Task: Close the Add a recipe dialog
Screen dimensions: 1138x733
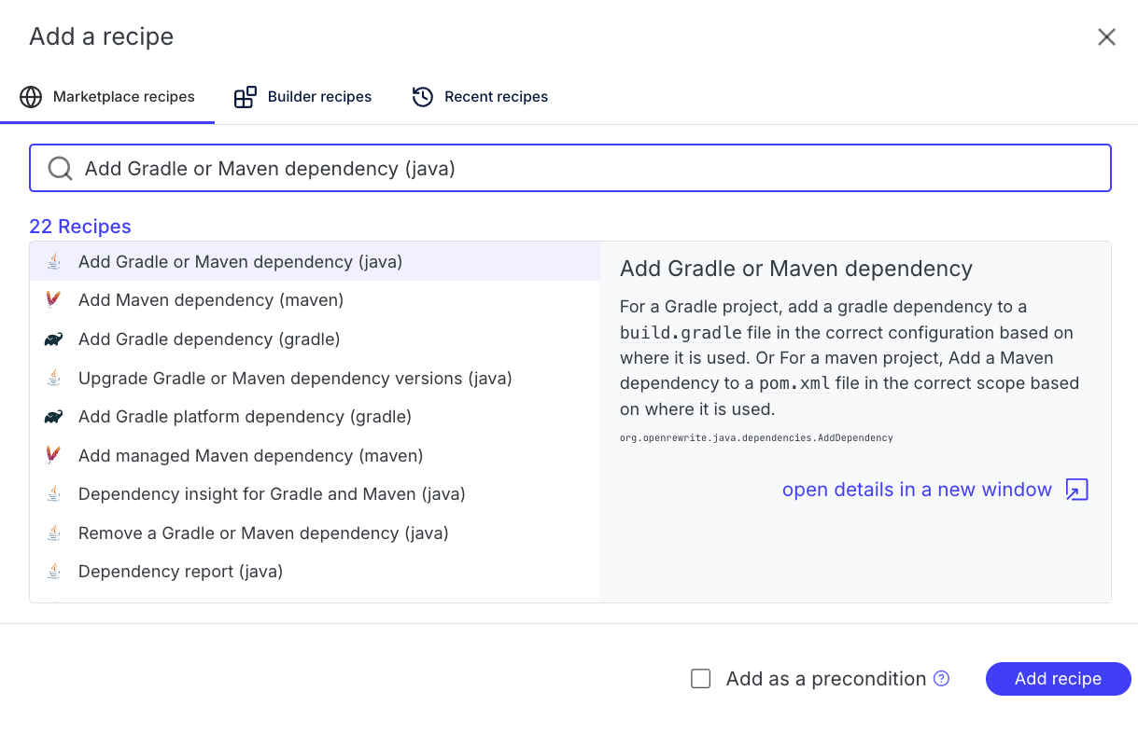Action: (1106, 37)
